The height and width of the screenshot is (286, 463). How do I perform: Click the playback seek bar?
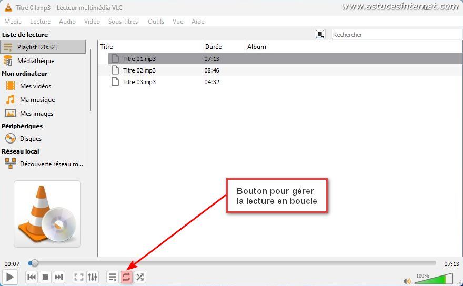tap(234, 263)
